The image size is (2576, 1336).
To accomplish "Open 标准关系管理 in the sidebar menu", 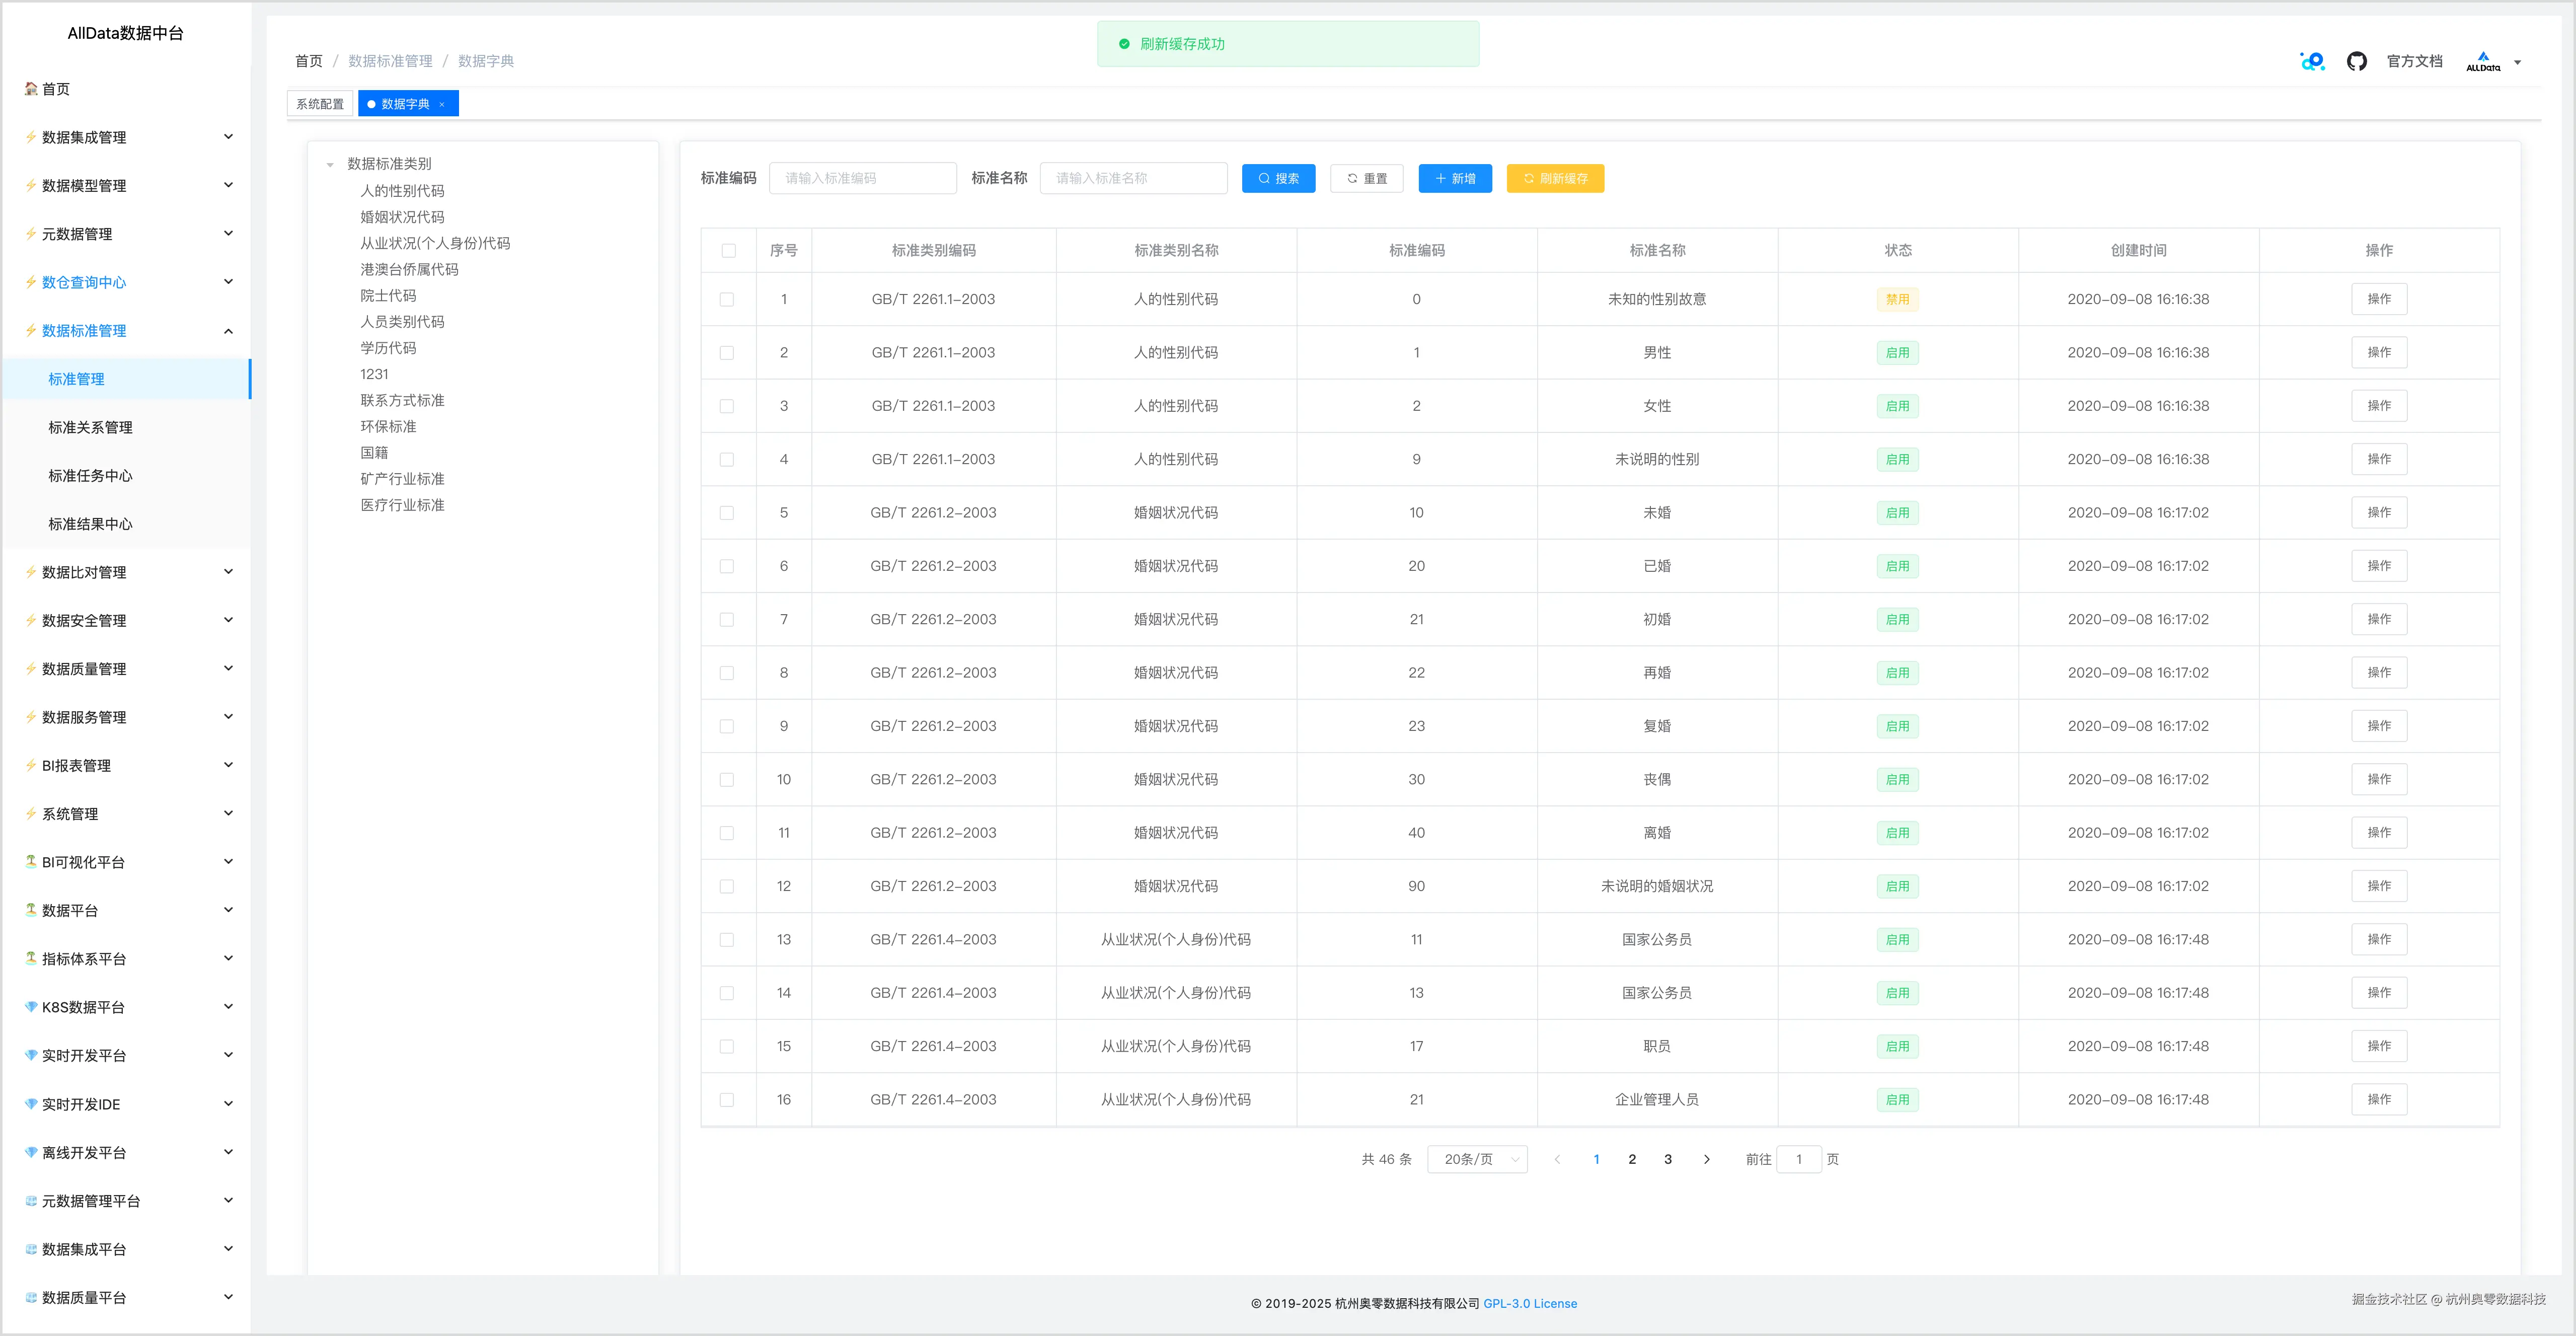I will (90, 427).
